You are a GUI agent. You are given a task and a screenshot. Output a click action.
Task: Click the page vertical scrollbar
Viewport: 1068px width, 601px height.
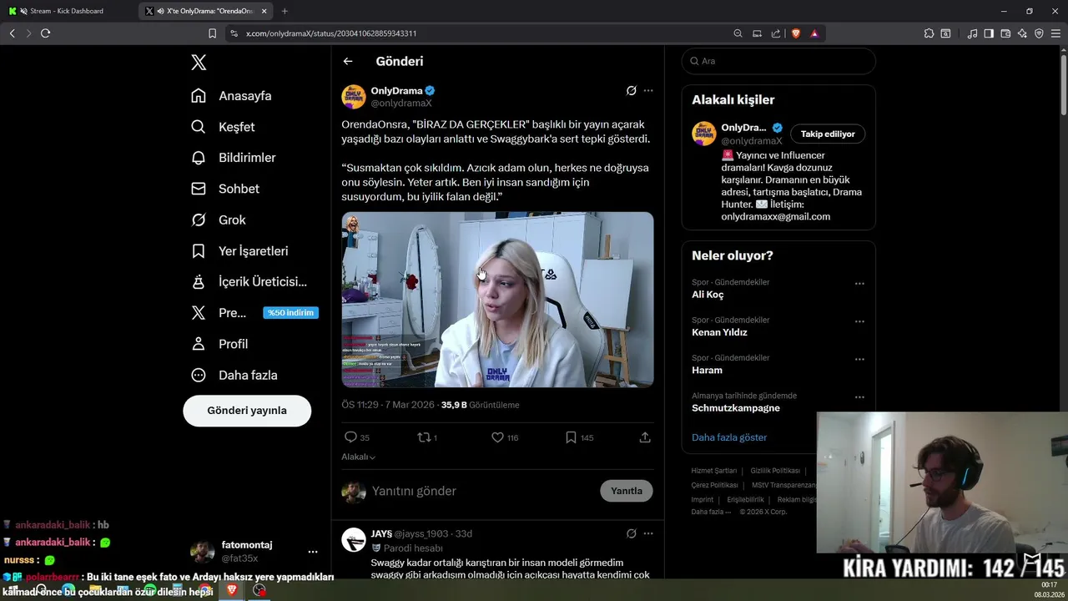pyautogui.click(x=1064, y=83)
